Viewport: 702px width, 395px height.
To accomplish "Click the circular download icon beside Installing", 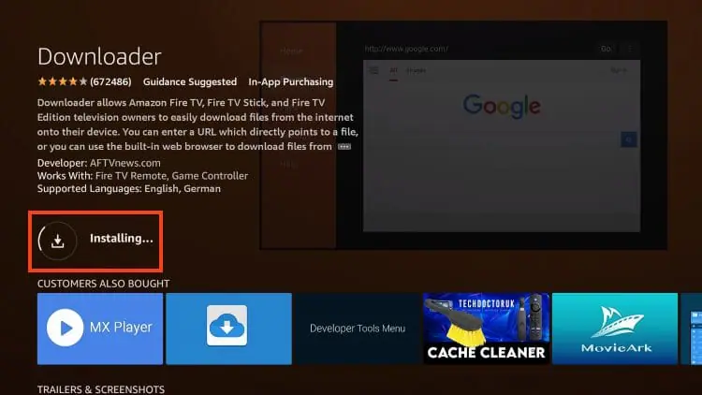I will pyautogui.click(x=57, y=240).
